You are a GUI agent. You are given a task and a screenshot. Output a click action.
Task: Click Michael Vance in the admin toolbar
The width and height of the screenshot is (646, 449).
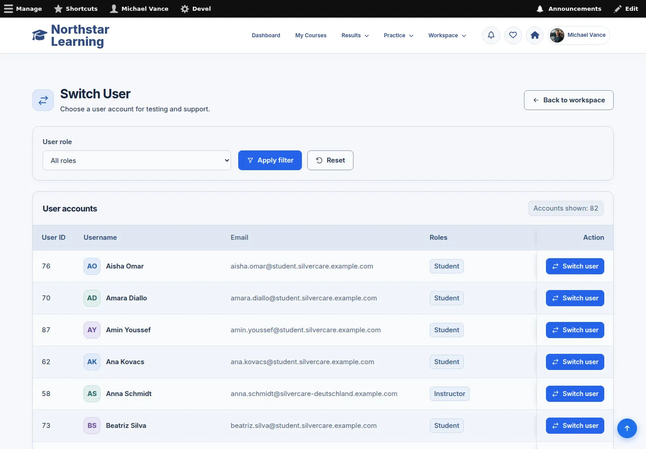[140, 9]
